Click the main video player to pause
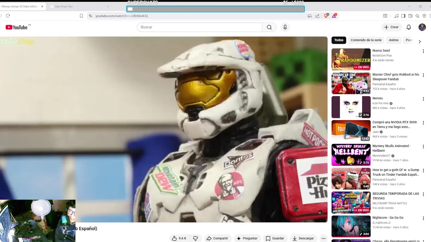 point(164,129)
